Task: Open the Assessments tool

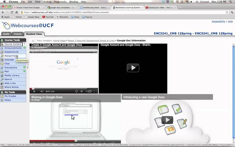Action: [11, 52]
